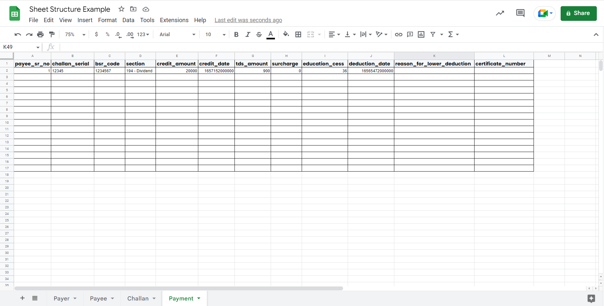
Task: Move document using folder icon
Action: coord(133,9)
